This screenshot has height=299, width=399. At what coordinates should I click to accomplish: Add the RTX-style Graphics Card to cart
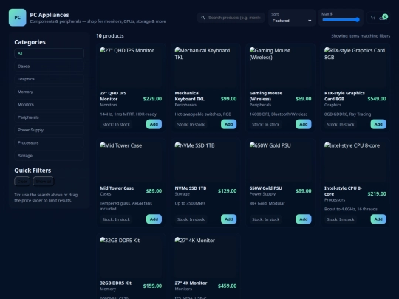point(378,124)
